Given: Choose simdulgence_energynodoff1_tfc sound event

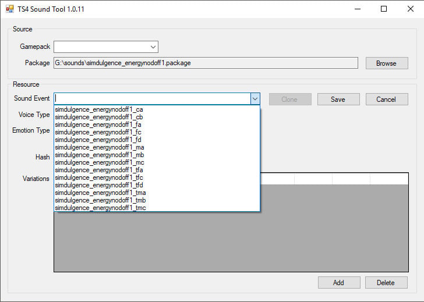Looking at the screenshot, I should 157,177.
